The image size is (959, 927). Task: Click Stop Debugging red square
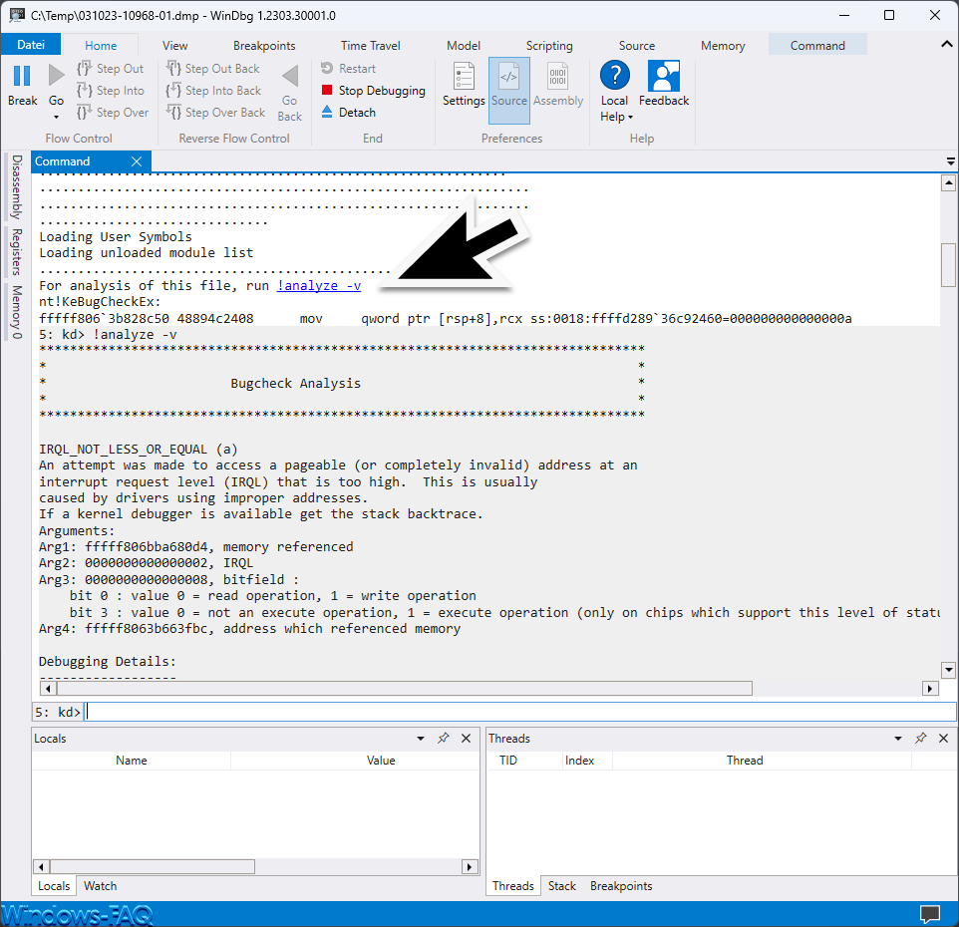pos(327,90)
